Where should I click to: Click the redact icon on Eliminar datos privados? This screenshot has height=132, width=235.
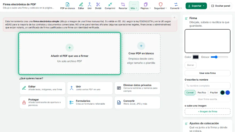point(119,88)
